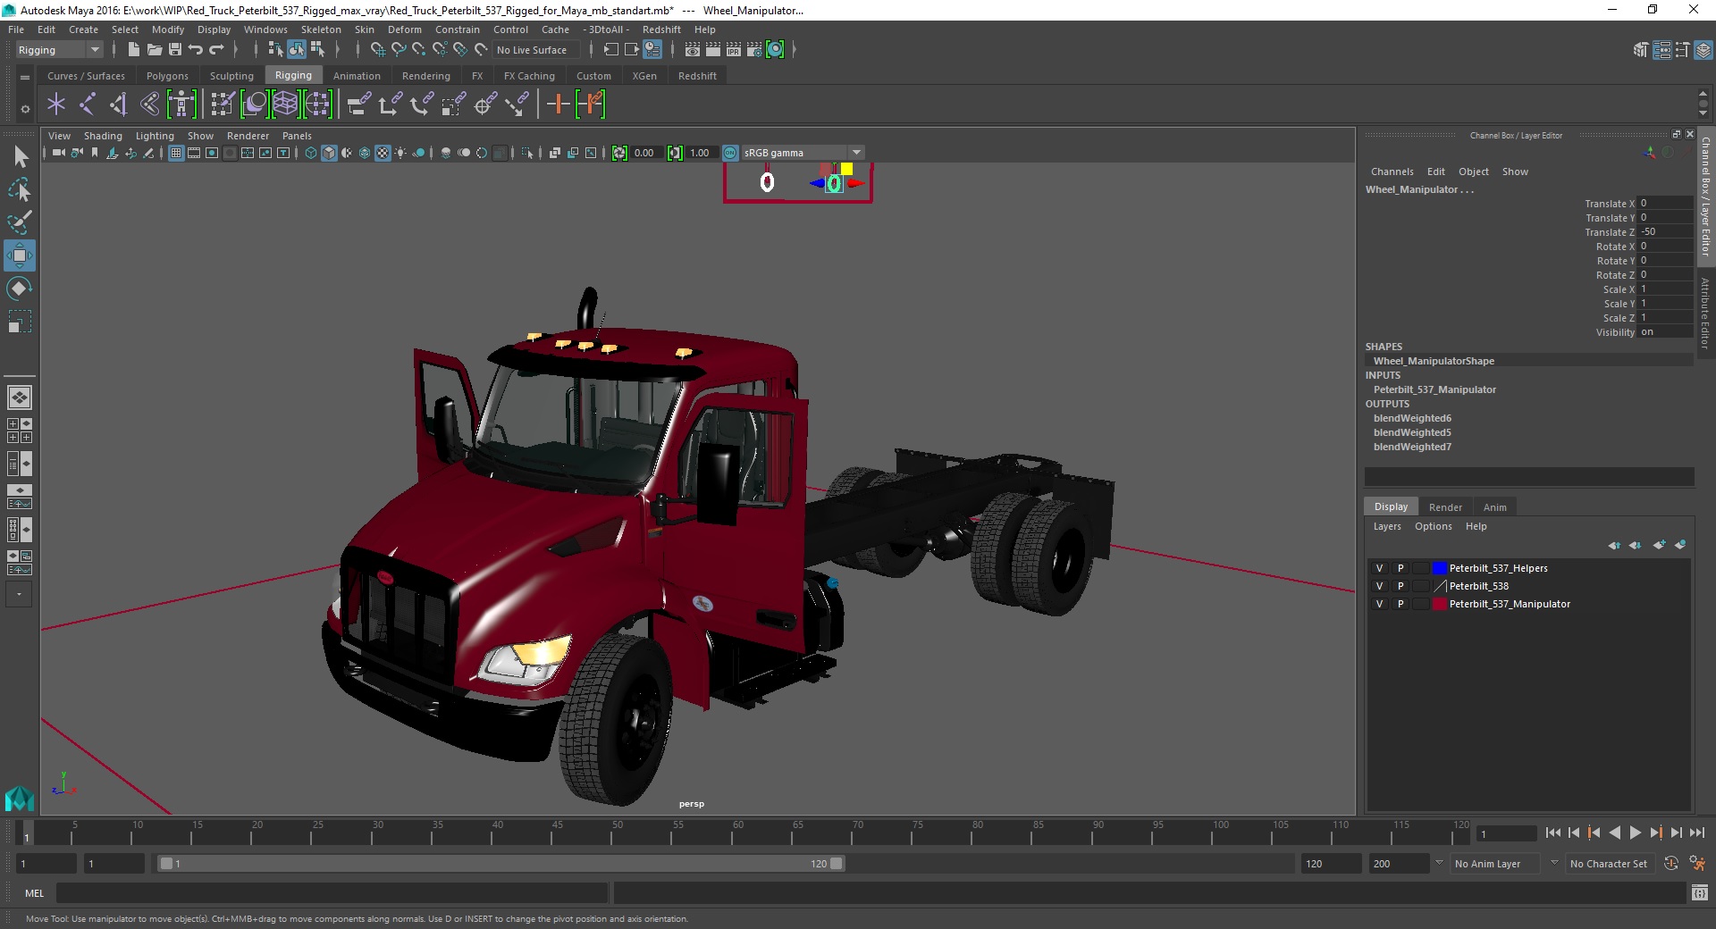Screen dimensions: 1716x929
Task: Toggle visibility V of Peterbilt_537_Helpers layer
Action: point(1379,568)
